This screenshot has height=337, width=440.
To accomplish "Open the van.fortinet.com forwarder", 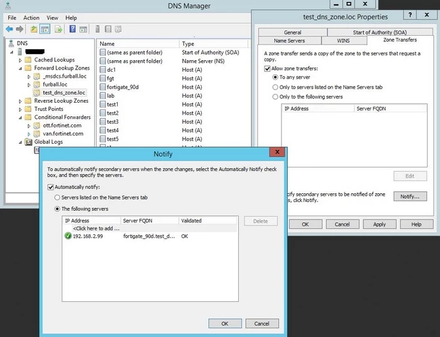I will (63, 134).
